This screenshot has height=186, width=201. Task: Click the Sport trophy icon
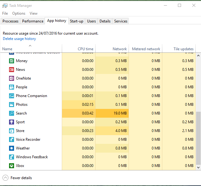pos(12,122)
